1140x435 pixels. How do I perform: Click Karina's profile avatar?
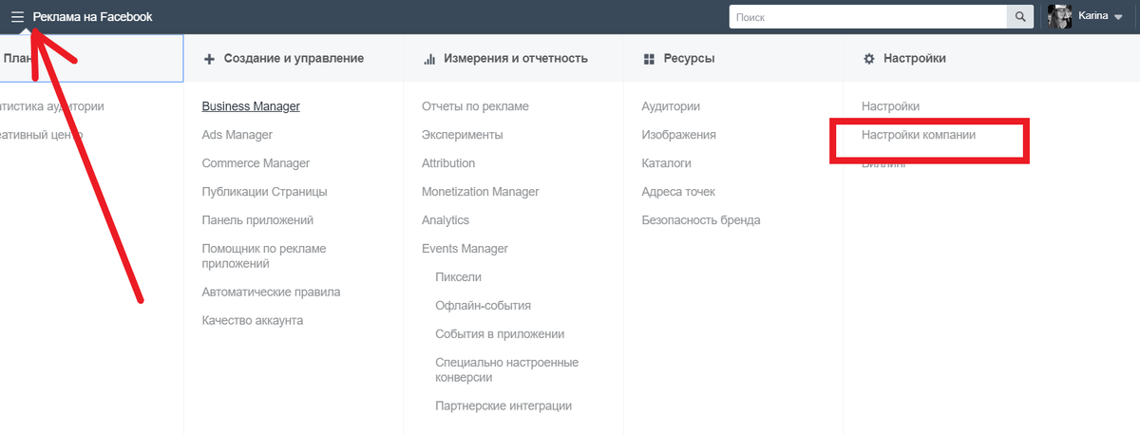click(1060, 16)
